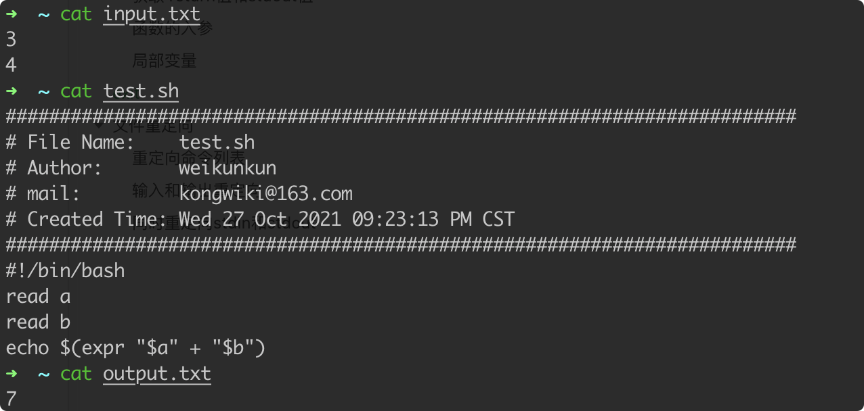Click the 'read a' line
864x411 pixels.
coord(38,297)
